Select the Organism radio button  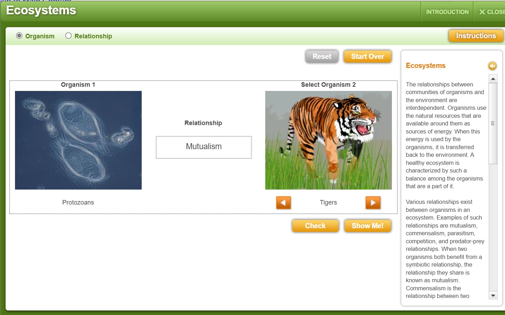tap(19, 36)
